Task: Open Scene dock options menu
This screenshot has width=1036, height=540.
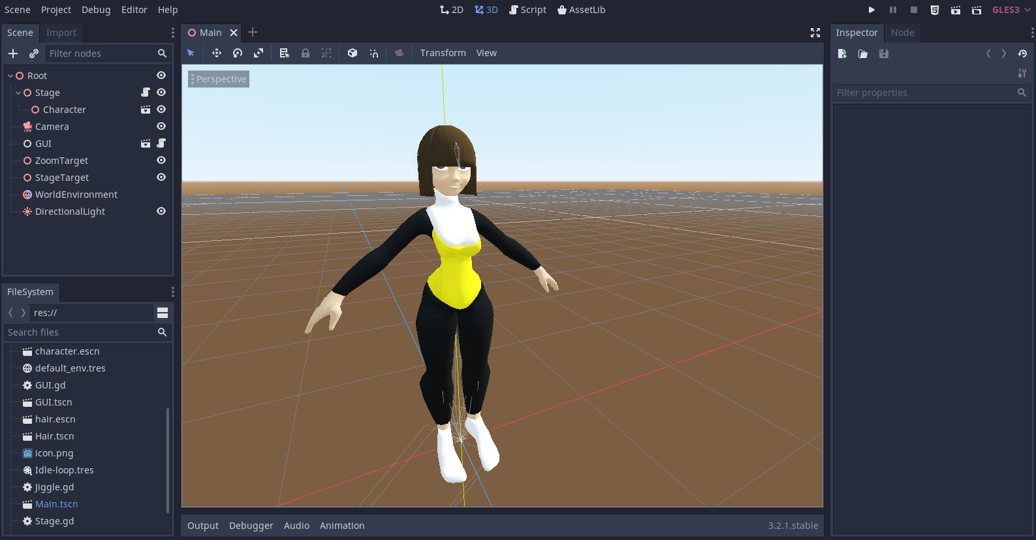Action: pos(172,33)
